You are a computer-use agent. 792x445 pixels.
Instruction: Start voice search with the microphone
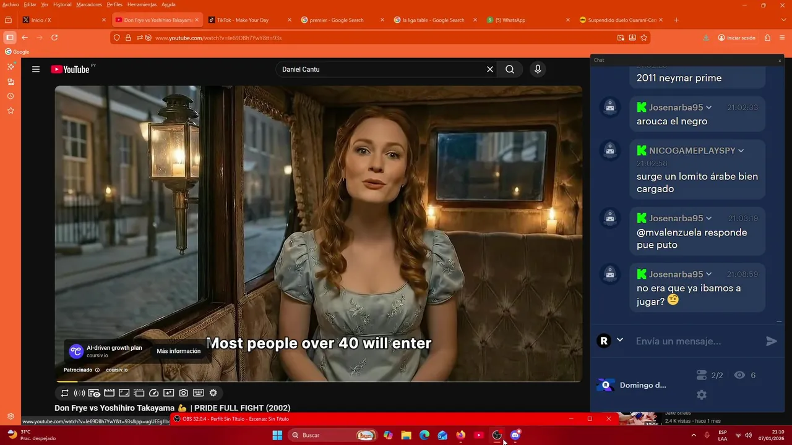538,69
